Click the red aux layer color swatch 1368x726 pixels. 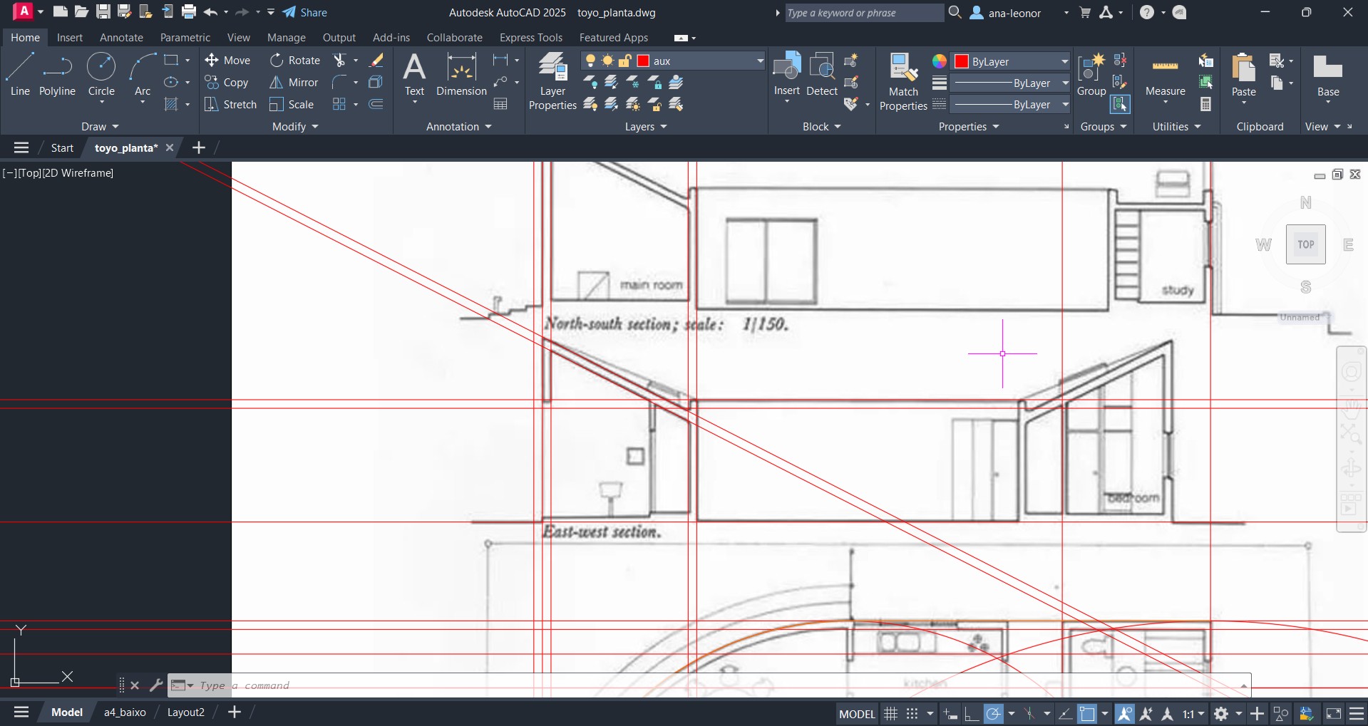(643, 61)
